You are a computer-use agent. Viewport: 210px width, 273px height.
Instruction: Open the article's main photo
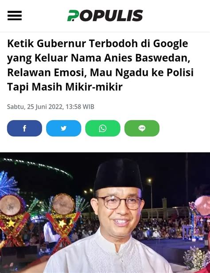(x=105, y=213)
